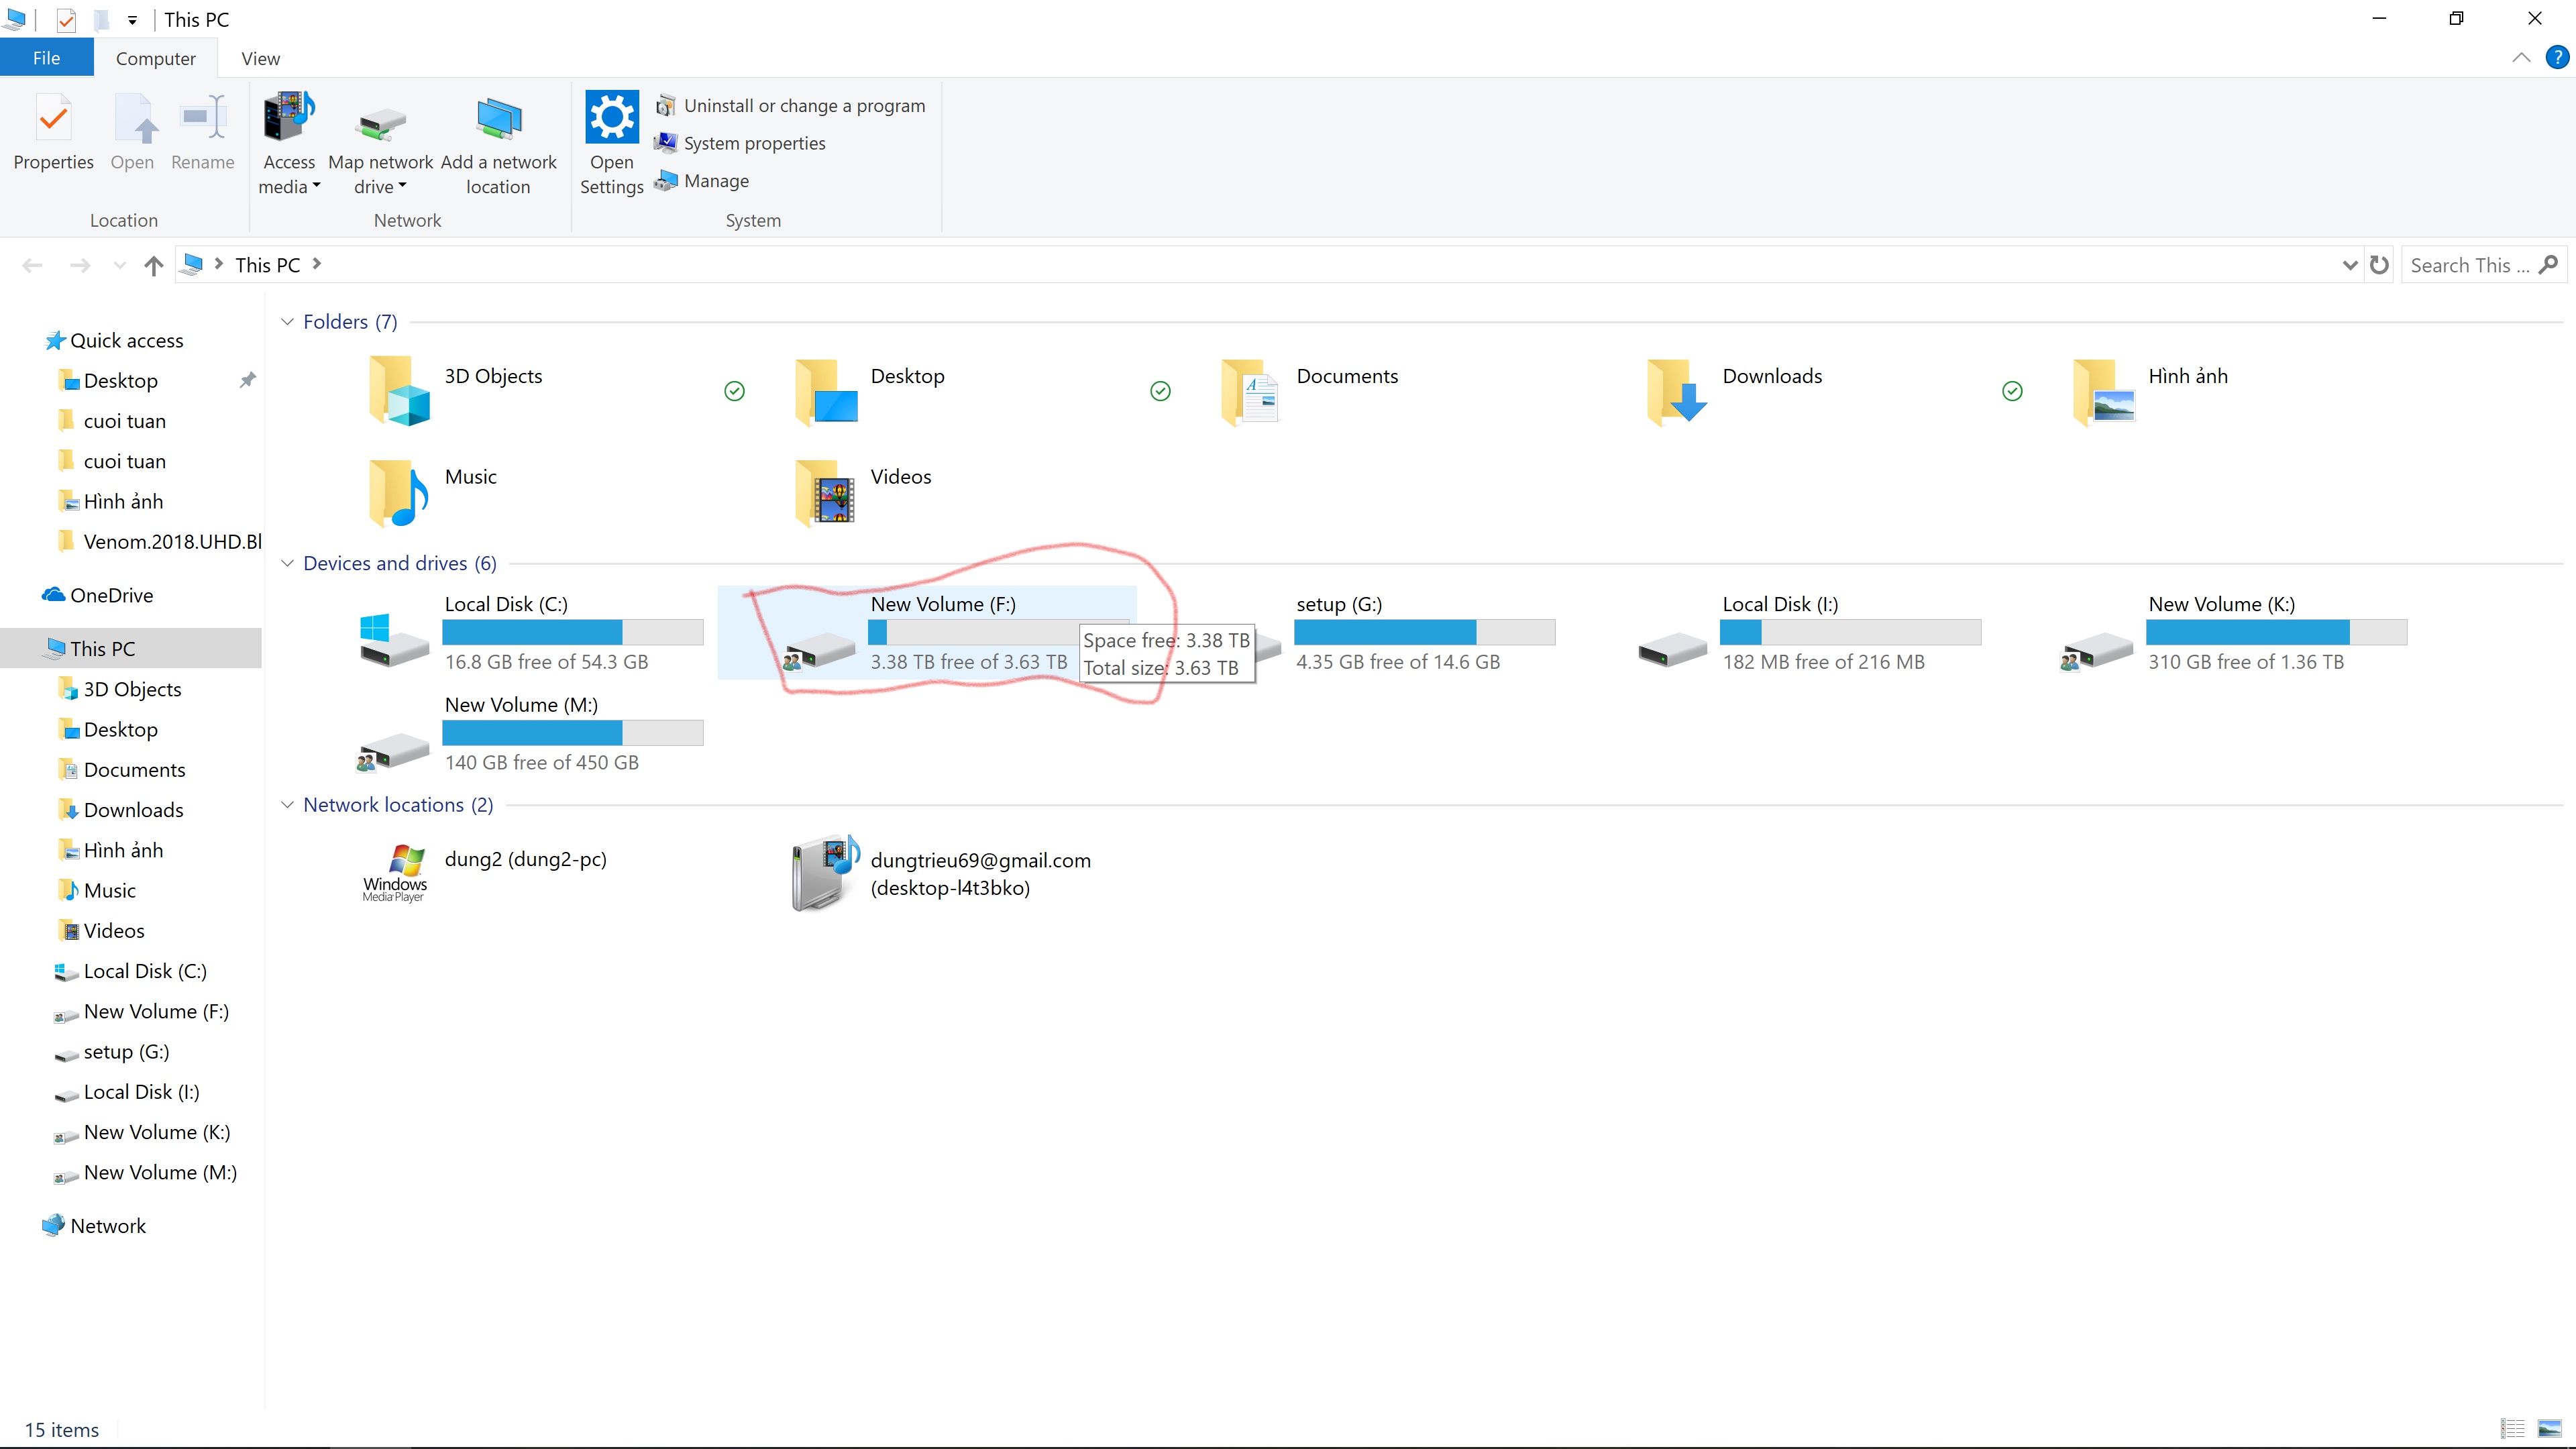Click Uninstall or change a program
Image resolution: width=2576 pixels, height=1449 pixels.
pyautogui.click(x=790, y=106)
